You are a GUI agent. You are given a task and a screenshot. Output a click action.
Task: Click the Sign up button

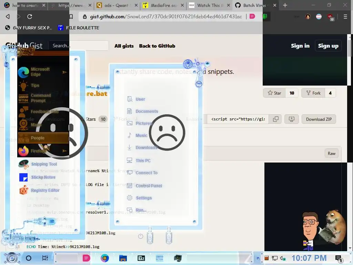click(x=328, y=46)
